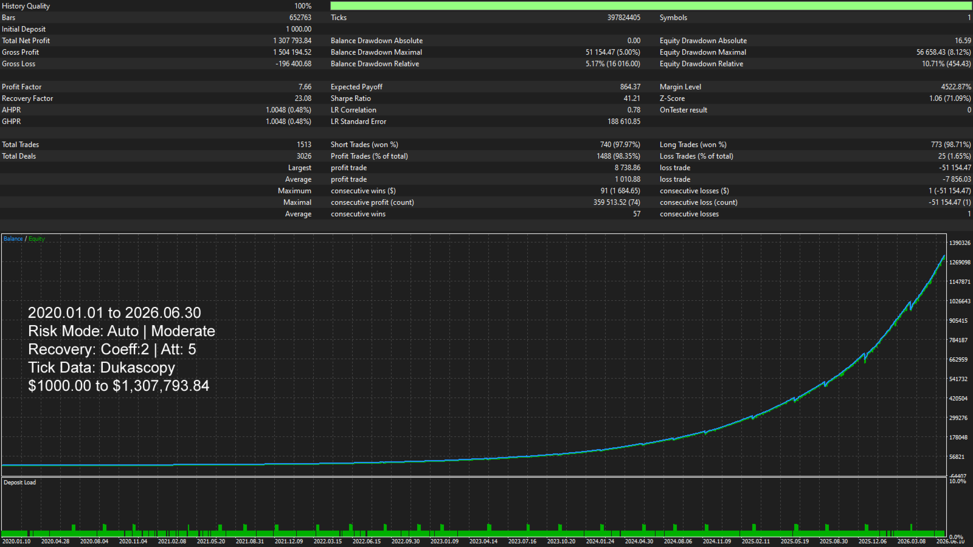Select the Gross Loss value -196 400.68
Screen dimensions: 973x547
pyautogui.click(x=294, y=64)
